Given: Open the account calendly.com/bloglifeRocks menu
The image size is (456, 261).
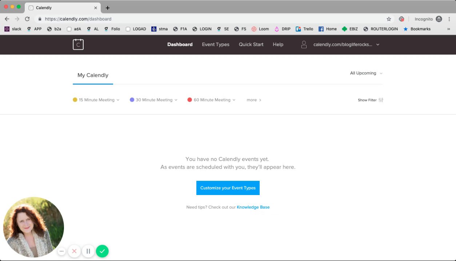Looking at the screenshot, I should click(x=346, y=45).
